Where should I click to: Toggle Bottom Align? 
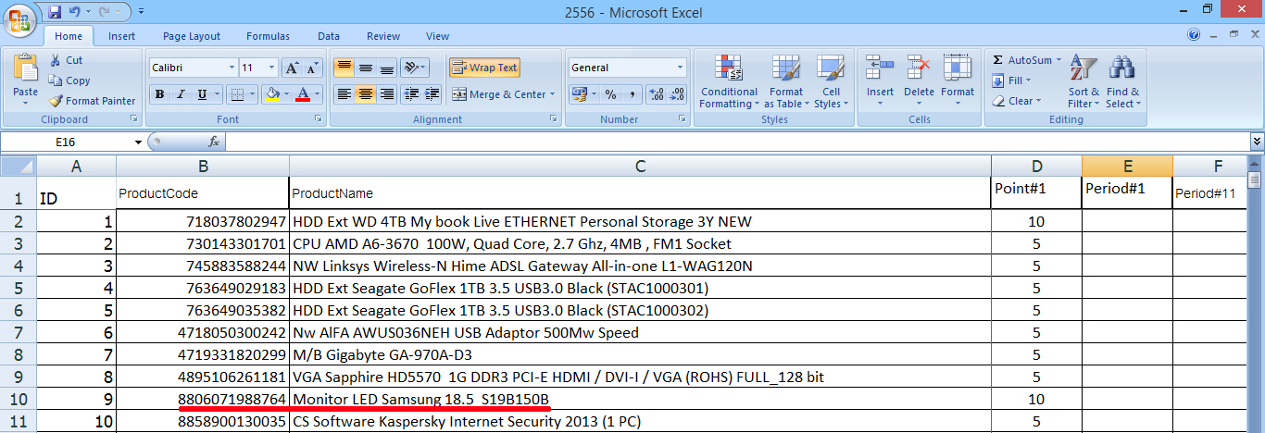386,68
